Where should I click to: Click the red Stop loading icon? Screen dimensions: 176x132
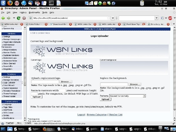point(24,18)
